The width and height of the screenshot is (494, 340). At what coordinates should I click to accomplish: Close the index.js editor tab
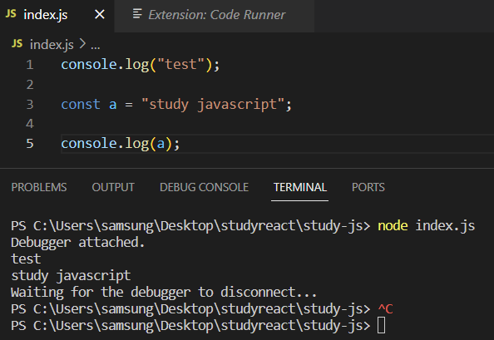click(x=100, y=14)
